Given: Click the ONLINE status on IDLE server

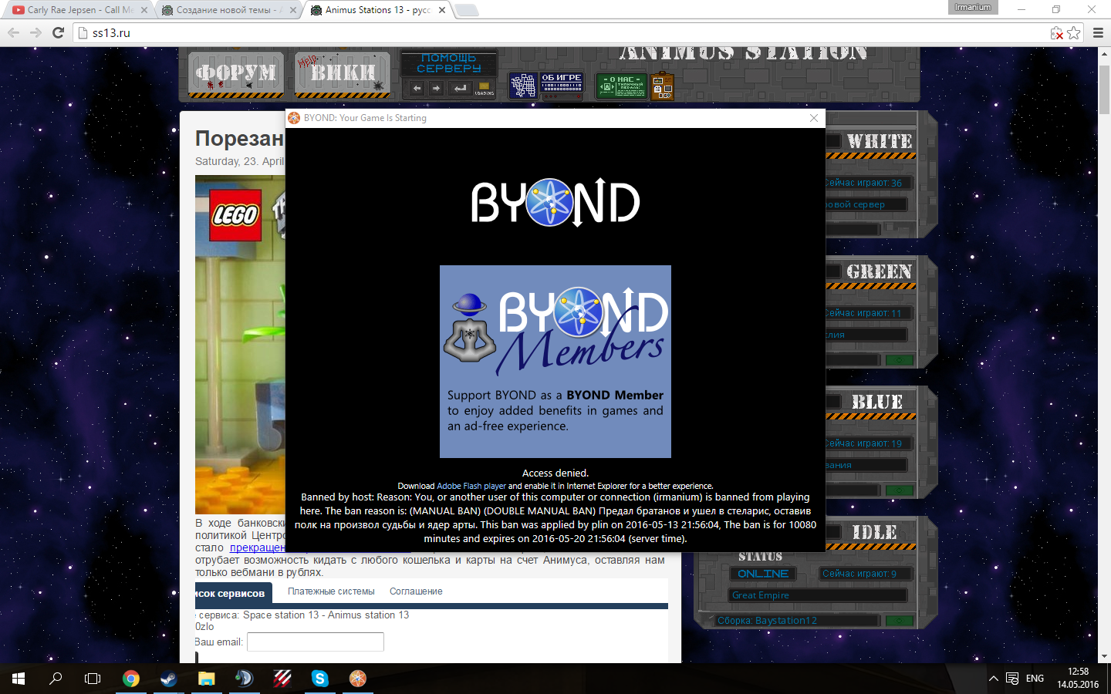Looking at the screenshot, I should click(x=763, y=574).
